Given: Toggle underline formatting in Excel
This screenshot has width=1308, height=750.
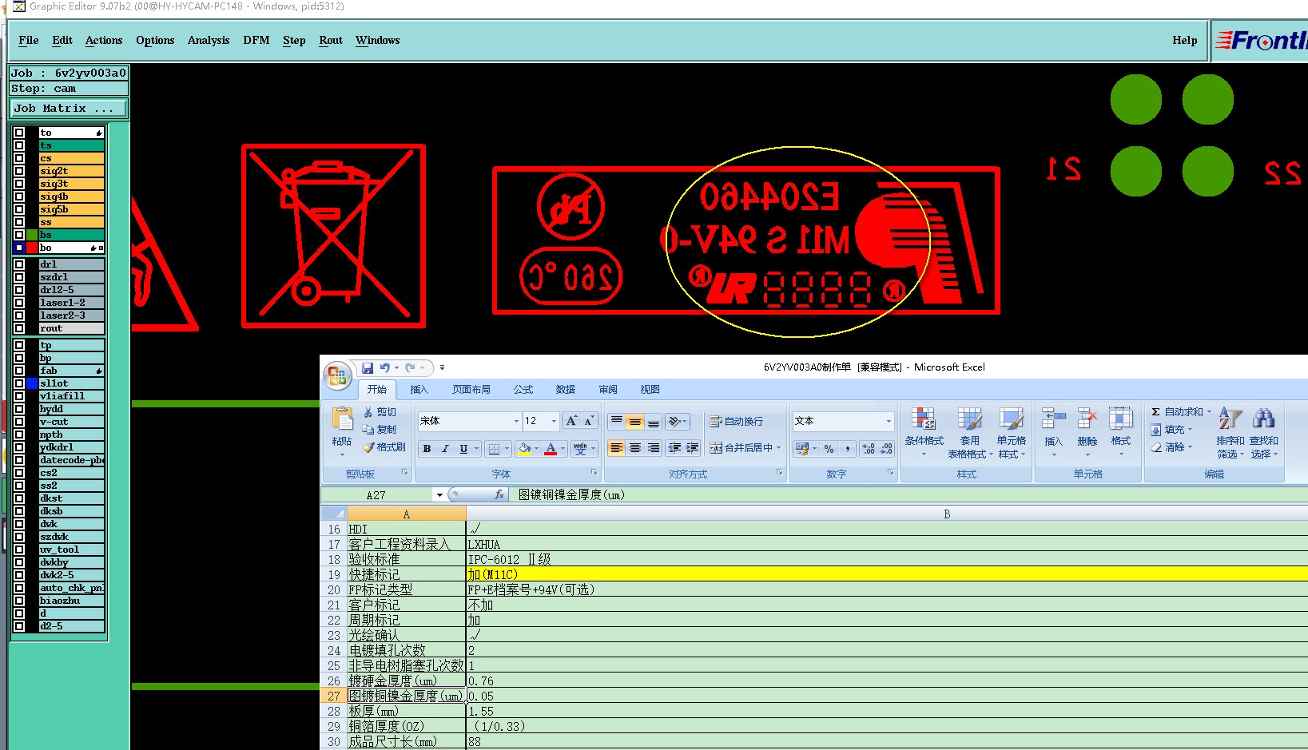Looking at the screenshot, I should click(x=463, y=449).
